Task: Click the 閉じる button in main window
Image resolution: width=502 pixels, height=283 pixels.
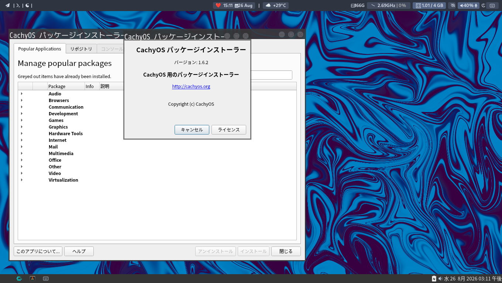Action: coord(286,251)
